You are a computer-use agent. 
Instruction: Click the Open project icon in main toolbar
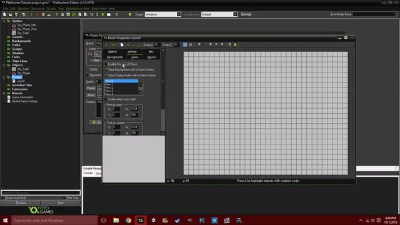pos(11,14)
